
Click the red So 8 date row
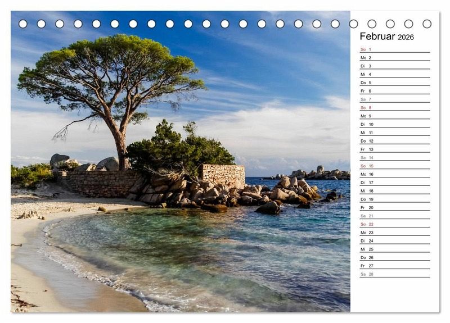(394, 108)
